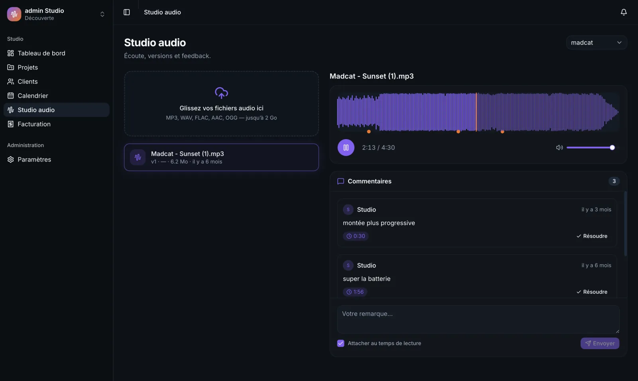Mute audio with the speaker icon

pos(559,147)
